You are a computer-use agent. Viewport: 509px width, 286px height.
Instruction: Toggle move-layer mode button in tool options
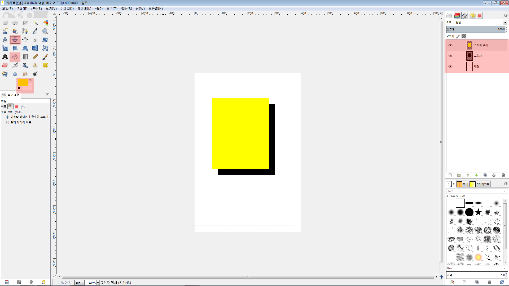[10, 106]
